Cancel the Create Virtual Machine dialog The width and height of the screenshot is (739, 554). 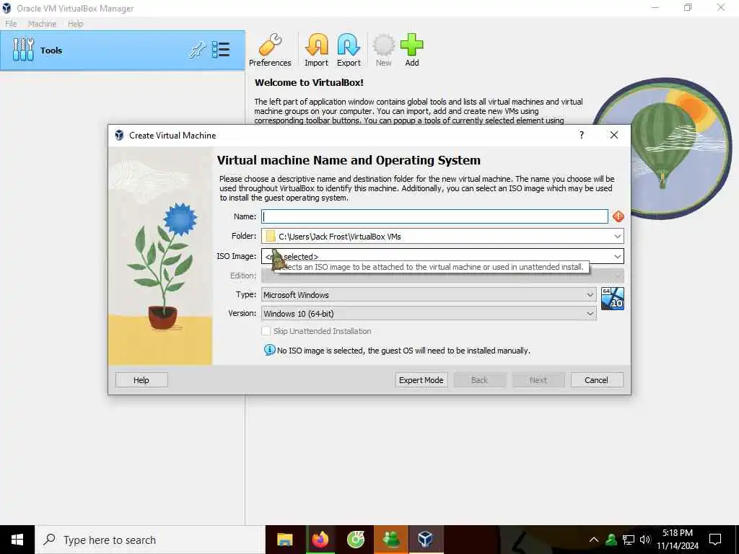(x=597, y=379)
